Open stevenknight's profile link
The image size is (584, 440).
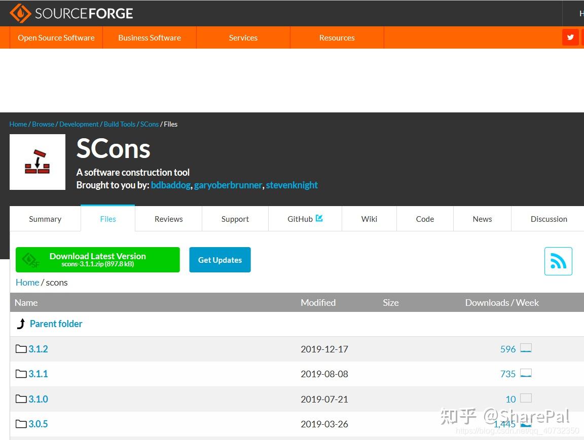[291, 185]
